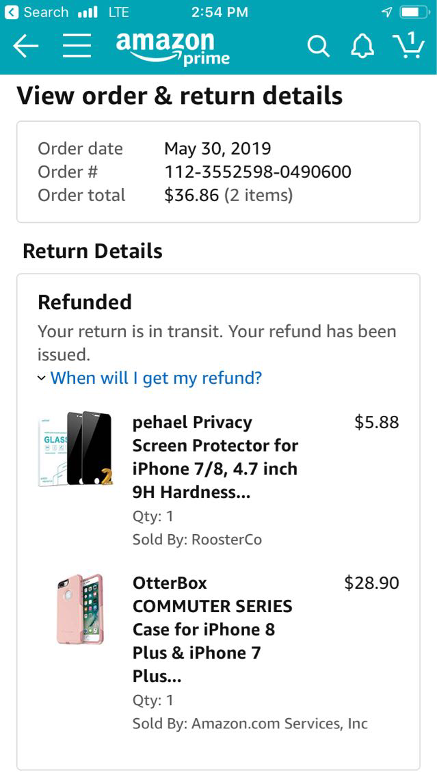Tap the Amazon Prime logo
Screen dimensions: 437x777
(172, 48)
